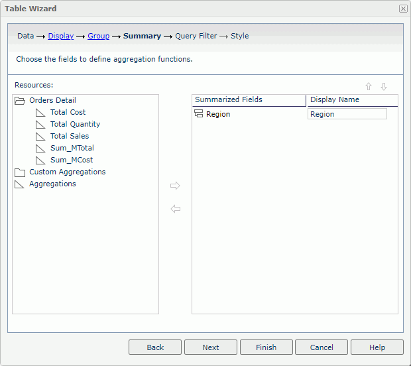Select the Aggregations item label
The width and height of the screenshot is (411, 366).
click(52, 184)
